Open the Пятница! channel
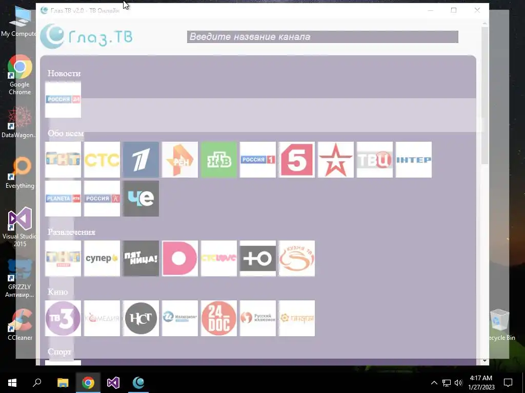This screenshot has width=525, height=393. pos(141,258)
